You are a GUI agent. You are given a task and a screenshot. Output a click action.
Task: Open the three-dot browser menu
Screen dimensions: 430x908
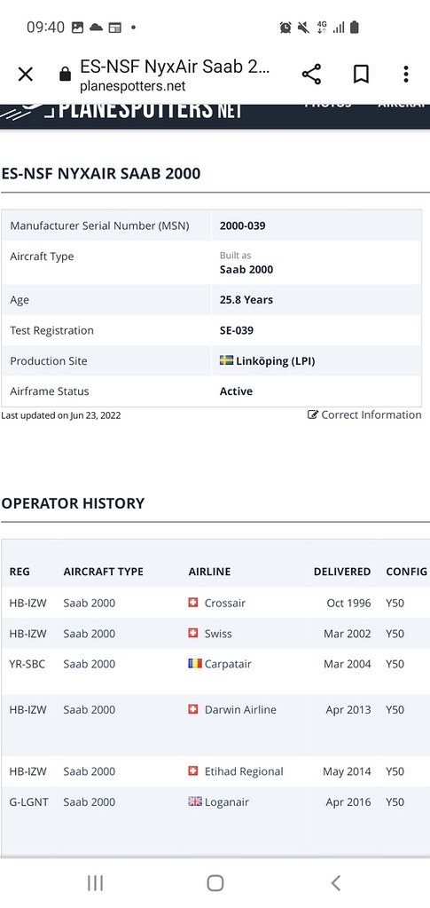[406, 75]
